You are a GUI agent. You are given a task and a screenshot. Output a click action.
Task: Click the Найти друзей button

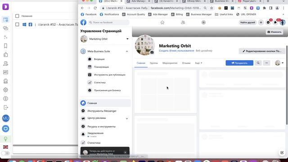pos(247,22)
